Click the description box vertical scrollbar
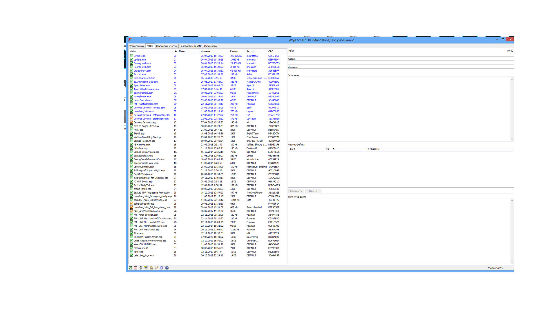Image resolution: width=557 pixels, height=313 pixels. coord(512,109)
